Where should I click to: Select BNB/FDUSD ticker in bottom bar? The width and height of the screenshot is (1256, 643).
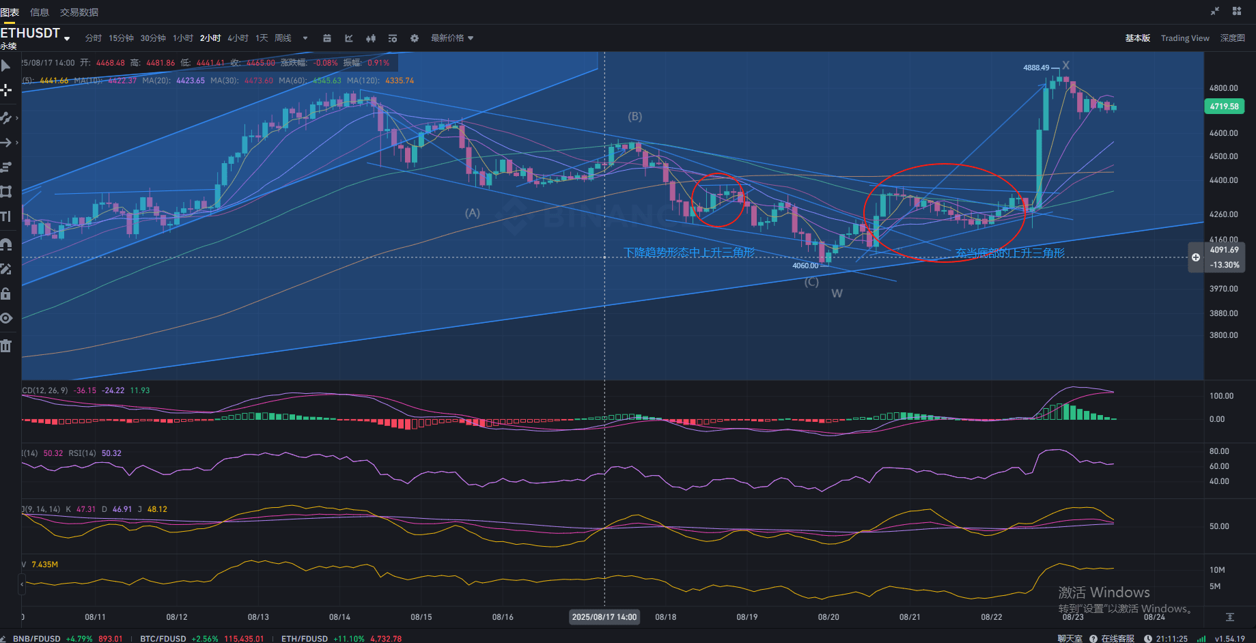(68, 639)
